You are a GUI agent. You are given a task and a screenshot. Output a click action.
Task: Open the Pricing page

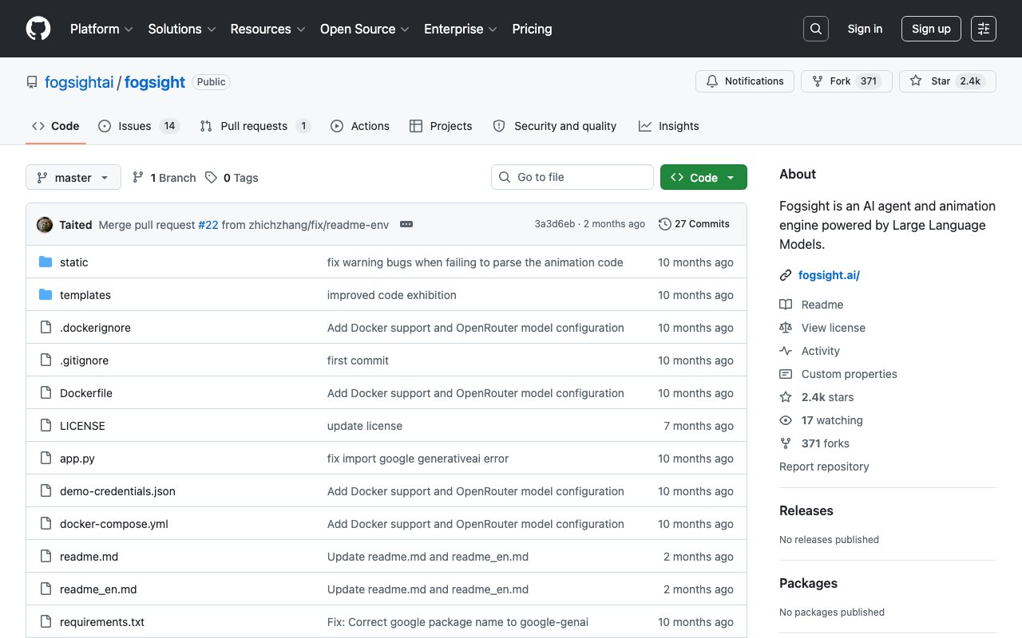point(532,29)
